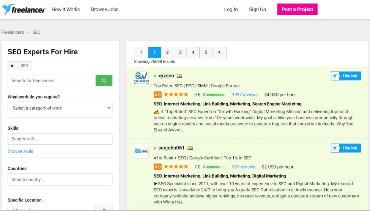Go to previous results page arrow
Screen dimensions: 370x211
(141, 52)
